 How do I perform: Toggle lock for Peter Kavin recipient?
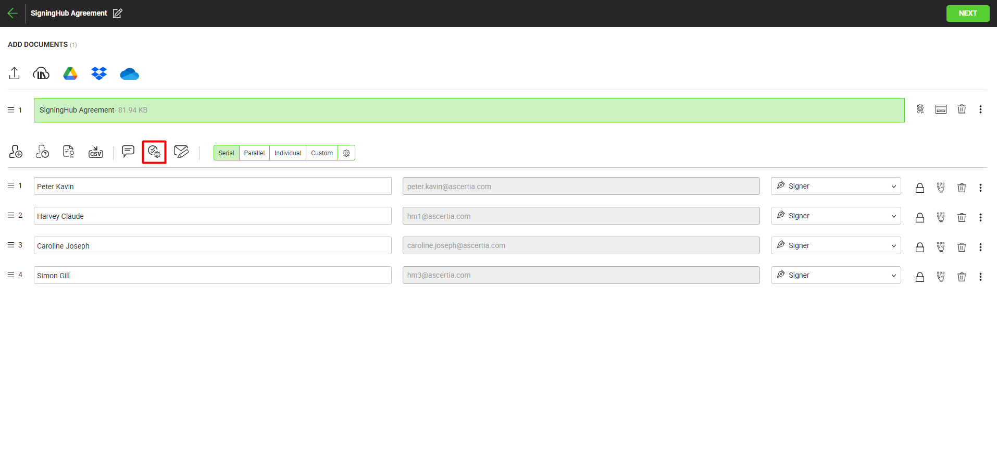point(920,188)
